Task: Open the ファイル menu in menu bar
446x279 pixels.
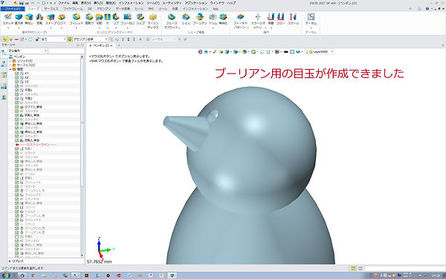Action: [x=64, y=3]
